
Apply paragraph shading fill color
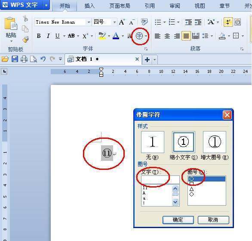pos(222,36)
